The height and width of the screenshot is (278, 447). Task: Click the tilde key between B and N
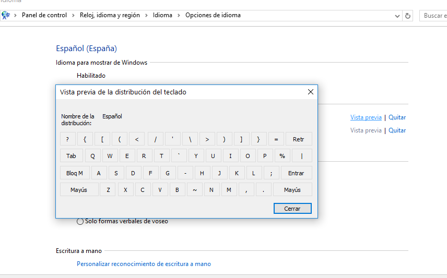pyautogui.click(x=195, y=190)
